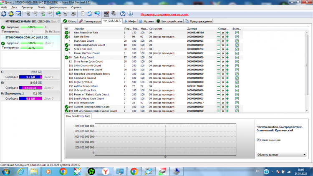Image resolution: width=313 pixels, height=176 pixels.
Task: Open Windows Explorer folder in taskbar
Action: point(34,171)
